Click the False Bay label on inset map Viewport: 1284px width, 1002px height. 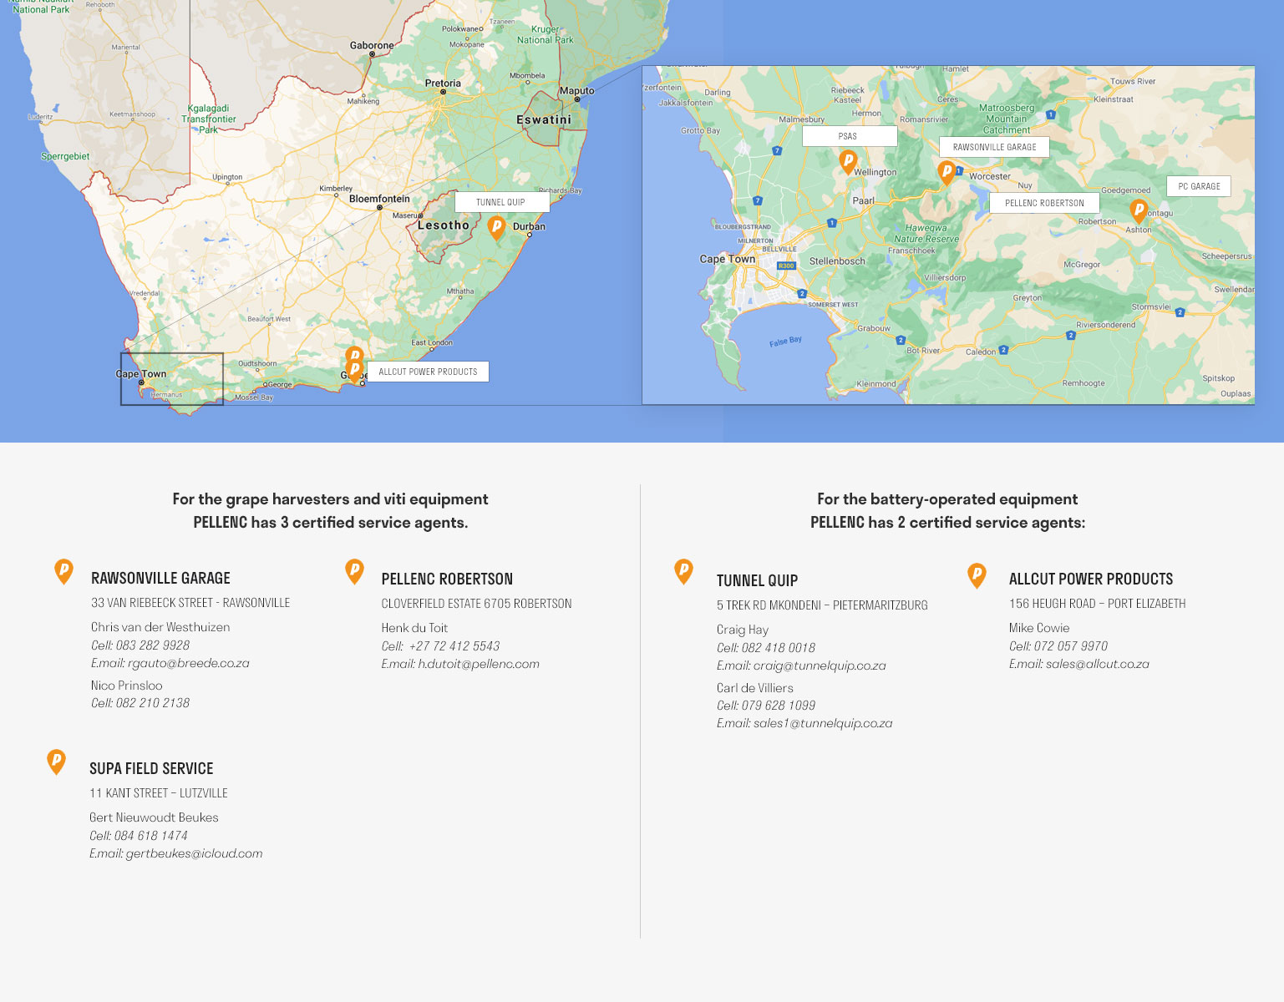(785, 341)
